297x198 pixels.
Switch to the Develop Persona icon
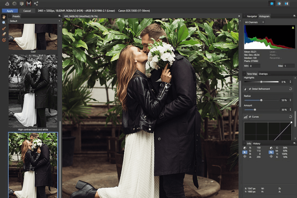pyautogui.click(x=22, y=4)
